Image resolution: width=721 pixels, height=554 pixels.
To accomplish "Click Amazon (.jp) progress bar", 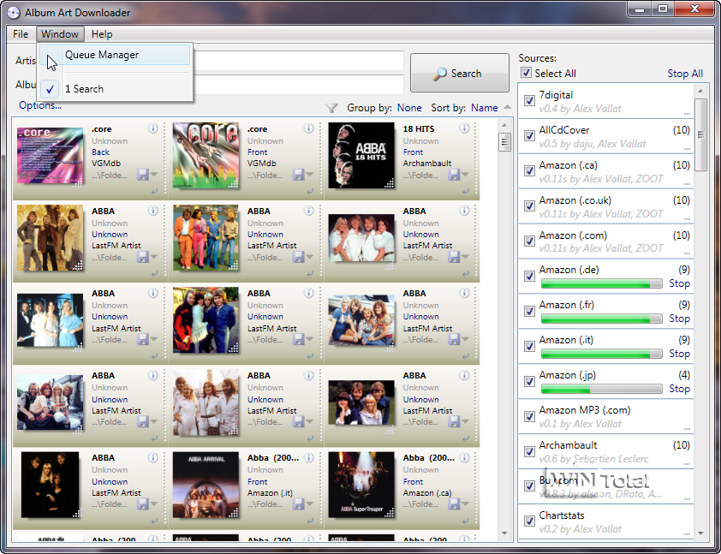I will pos(601,389).
